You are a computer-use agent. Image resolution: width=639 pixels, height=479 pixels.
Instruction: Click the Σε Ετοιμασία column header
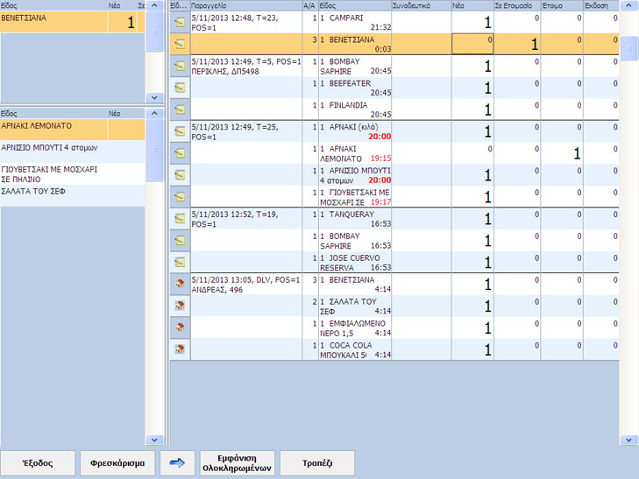516,5
